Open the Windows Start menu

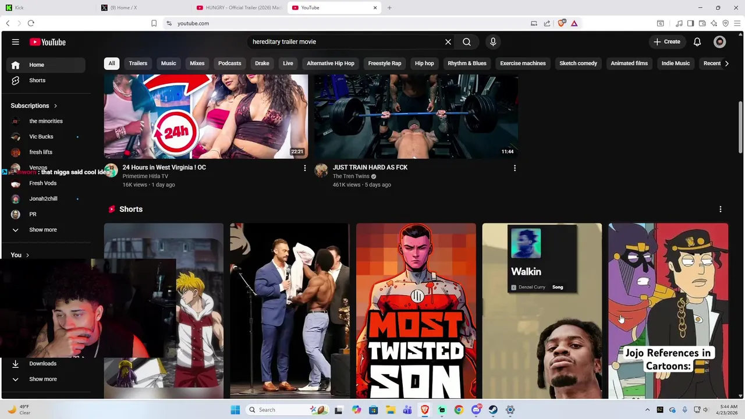[235, 410]
